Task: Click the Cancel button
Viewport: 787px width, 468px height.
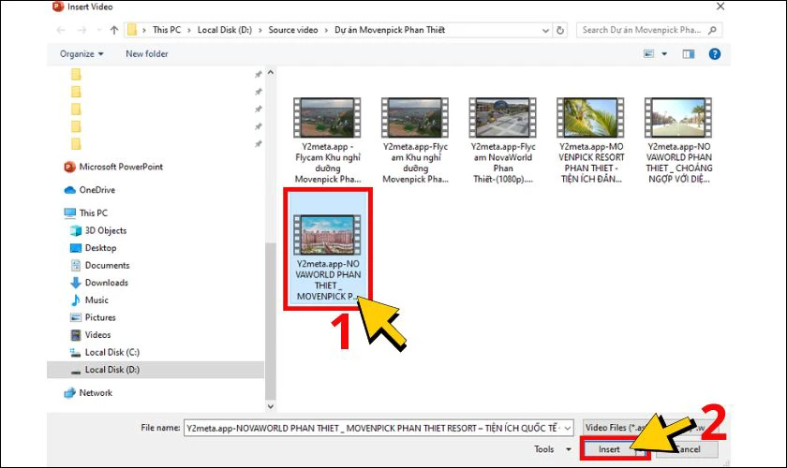Action: (x=687, y=449)
